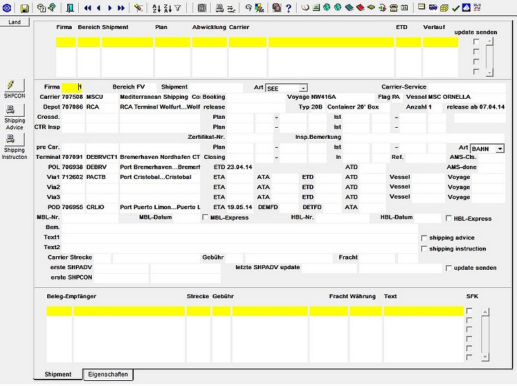This screenshot has width=517, height=386.
Task: Sort ascending A to Z
Action: pos(156,8)
